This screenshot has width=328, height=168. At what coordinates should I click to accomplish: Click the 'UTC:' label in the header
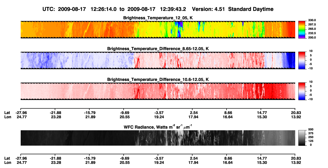pos(49,9)
